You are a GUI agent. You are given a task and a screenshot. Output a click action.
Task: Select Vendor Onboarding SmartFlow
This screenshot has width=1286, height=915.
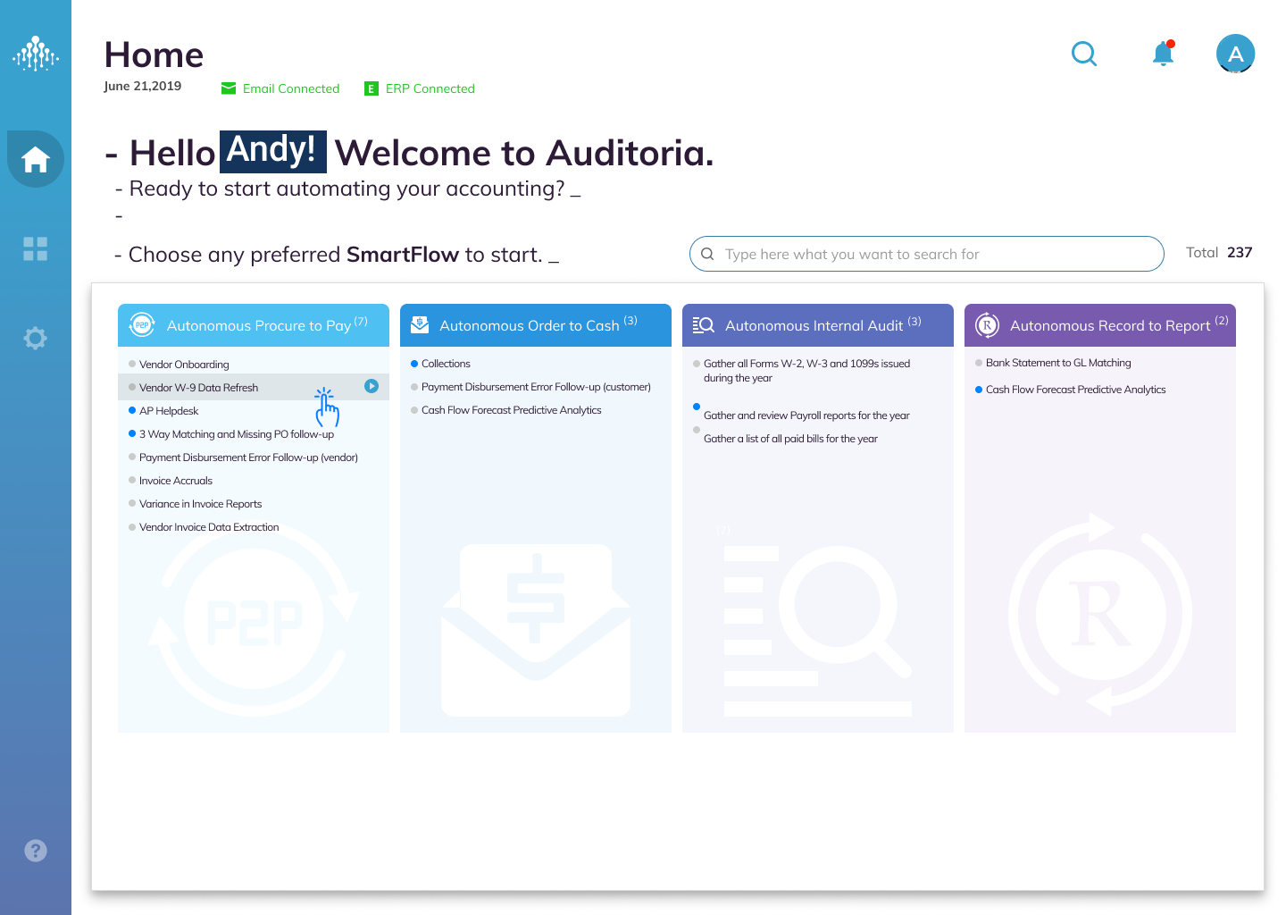(184, 365)
